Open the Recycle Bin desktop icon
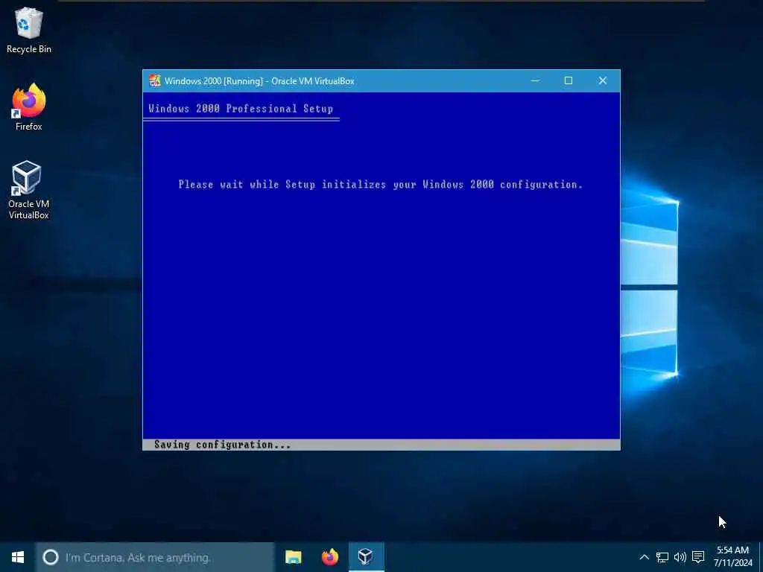This screenshot has height=572, width=763. pyautogui.click(x=29, y=30)
